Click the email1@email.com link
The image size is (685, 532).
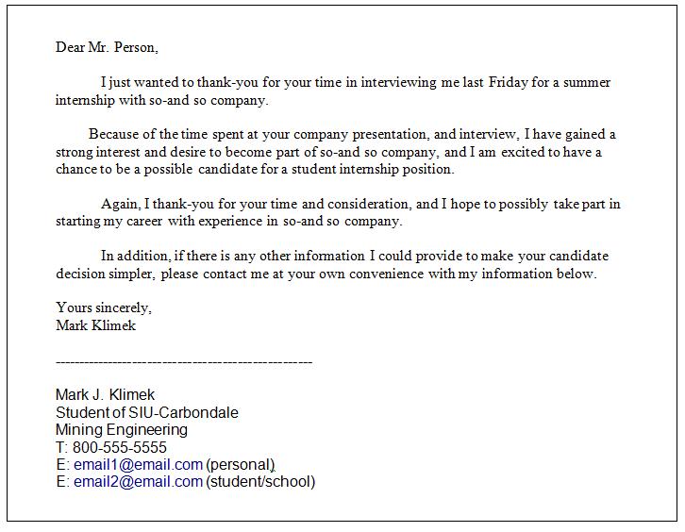[x=138, y=464]
